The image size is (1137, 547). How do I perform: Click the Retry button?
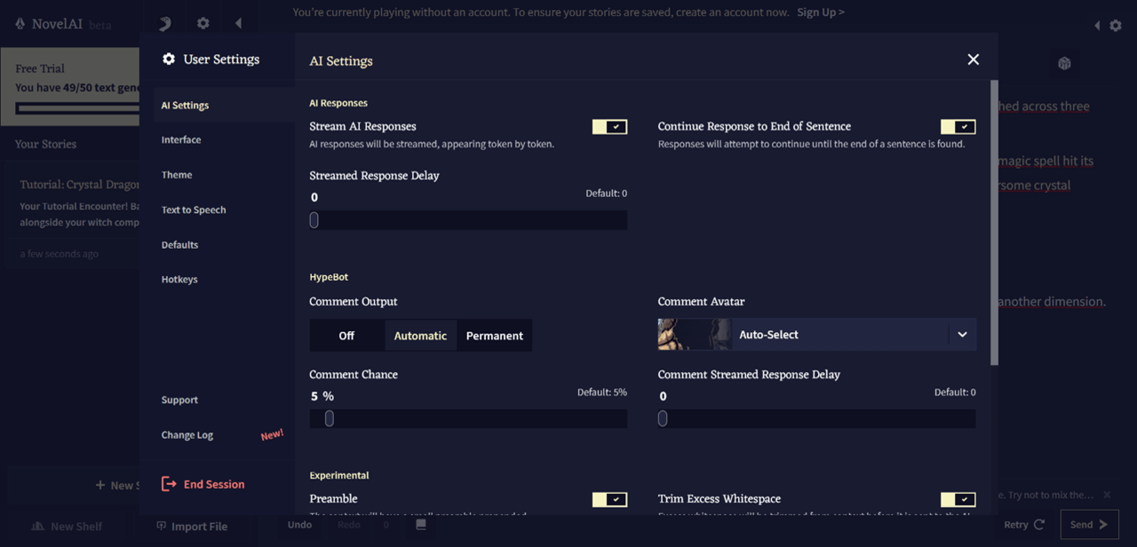tap(1024, 525)
